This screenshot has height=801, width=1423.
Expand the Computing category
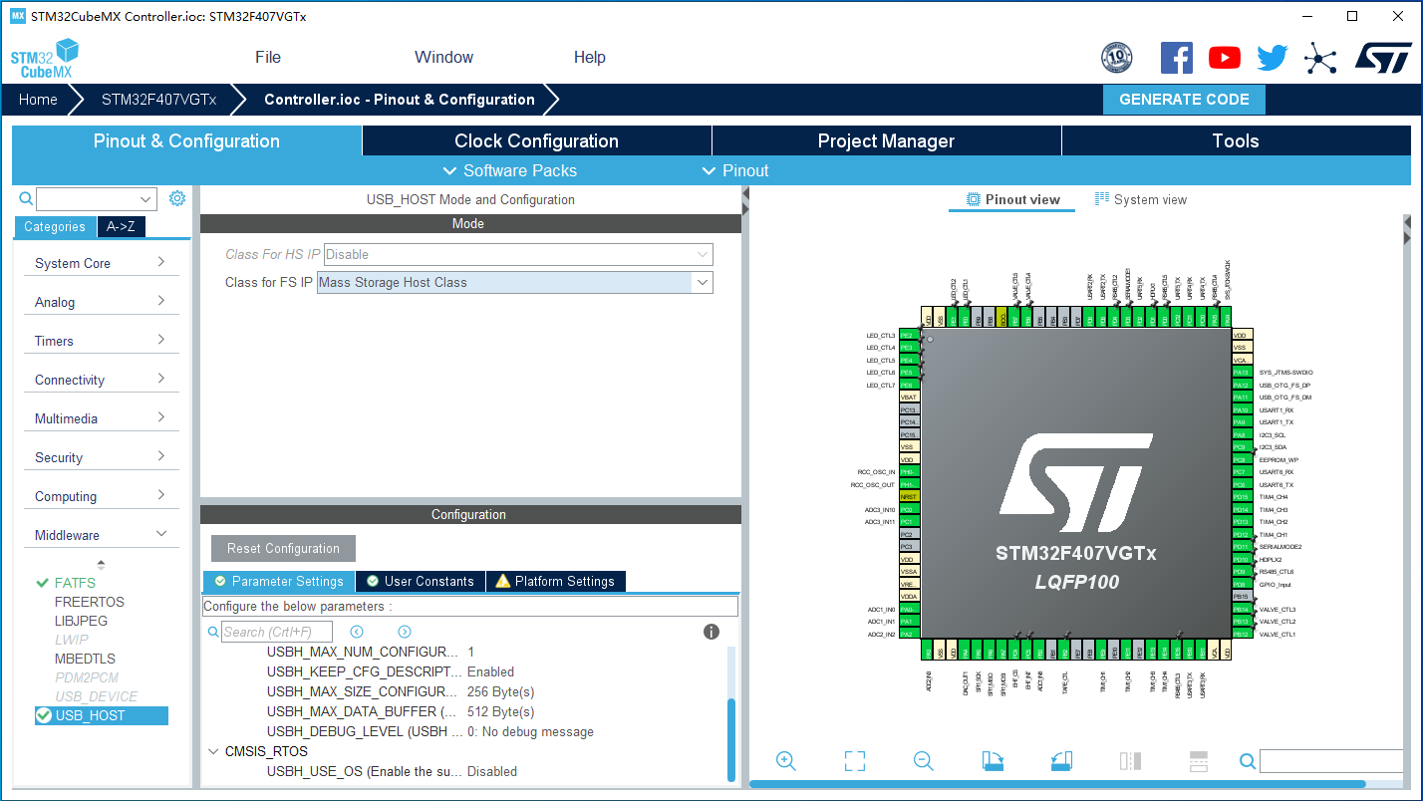coord(100,496)
